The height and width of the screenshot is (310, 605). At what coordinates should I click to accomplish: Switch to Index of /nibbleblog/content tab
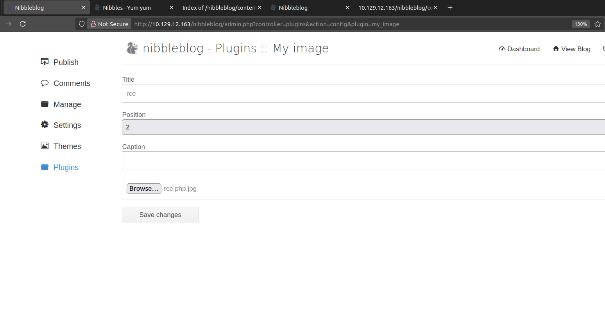click(x=219, y=8)
